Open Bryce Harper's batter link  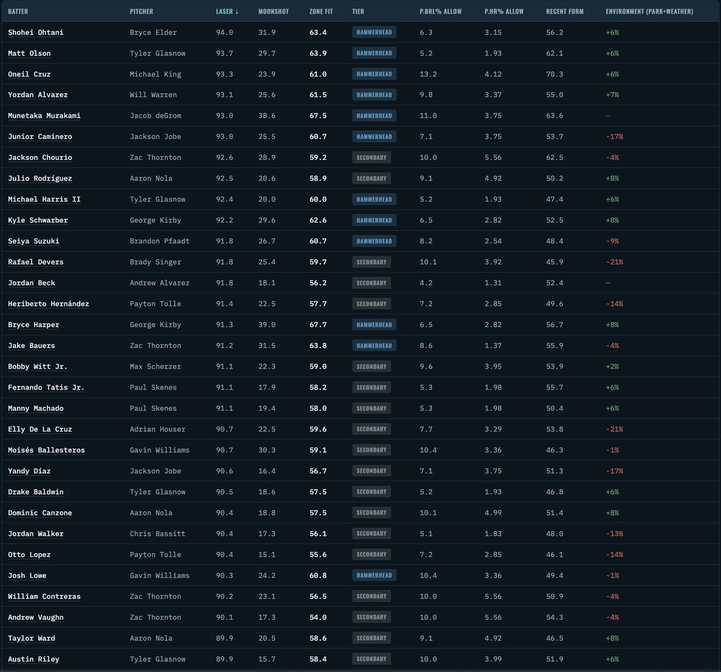coord(34,325)
